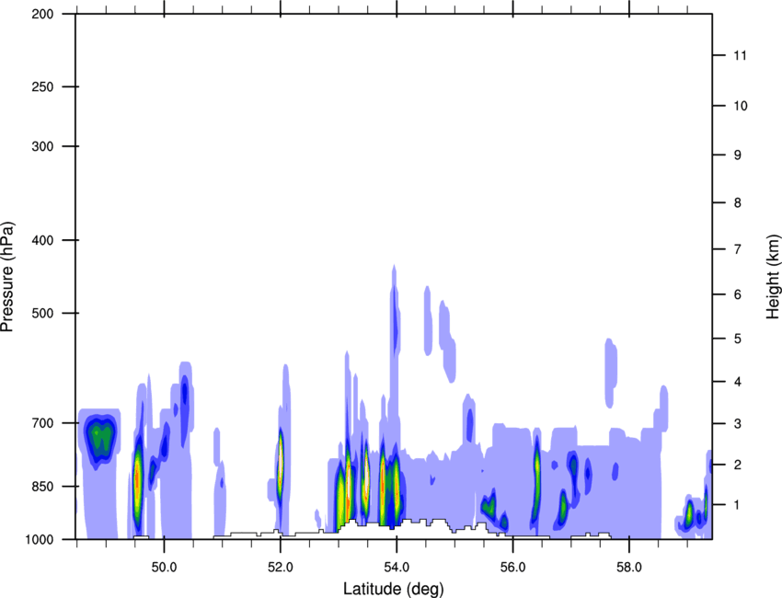Click the 4 km height label
782x598 pixels.
point(738,382)
